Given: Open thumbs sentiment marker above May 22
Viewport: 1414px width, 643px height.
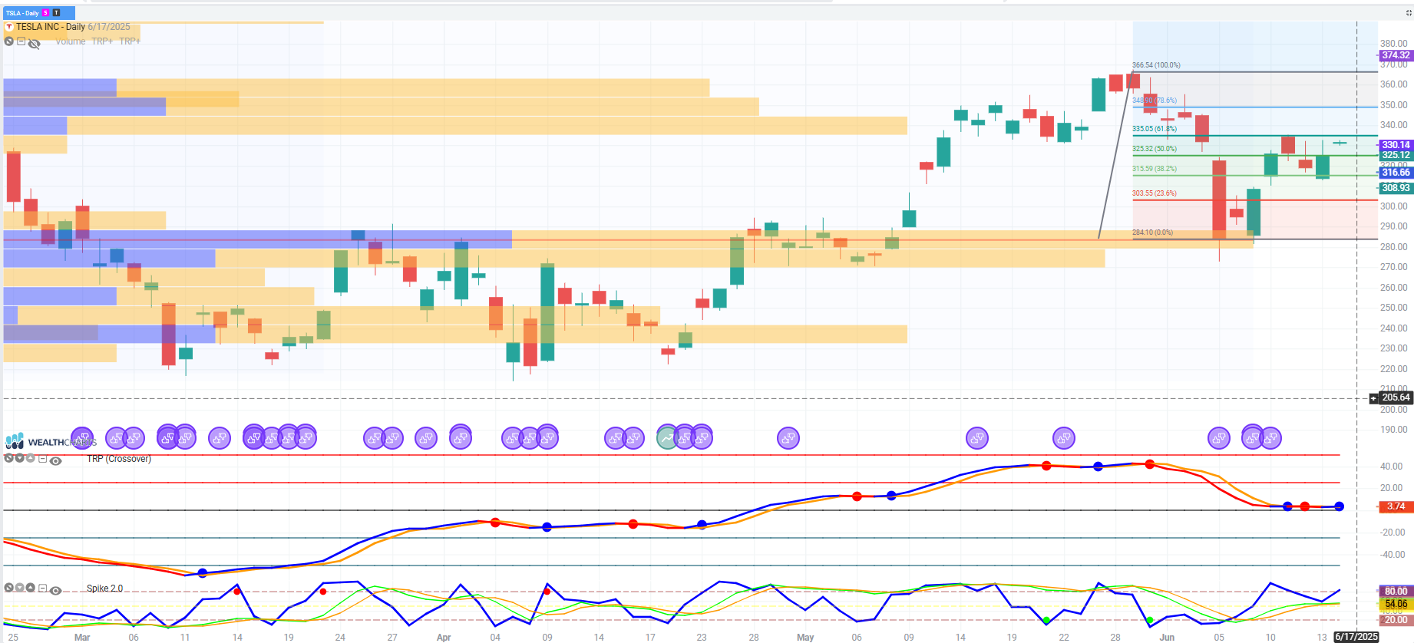Looking at the screenshot, I should point(1063,438).
